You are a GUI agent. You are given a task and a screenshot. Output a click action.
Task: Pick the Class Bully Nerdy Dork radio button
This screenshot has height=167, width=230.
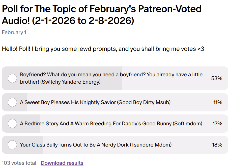tap(12, 145)
